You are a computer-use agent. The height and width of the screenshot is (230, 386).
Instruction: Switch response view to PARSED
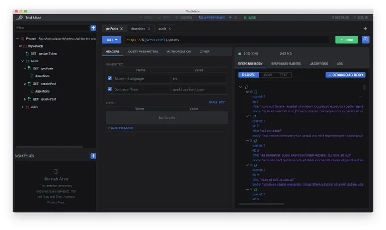[249, 75]
